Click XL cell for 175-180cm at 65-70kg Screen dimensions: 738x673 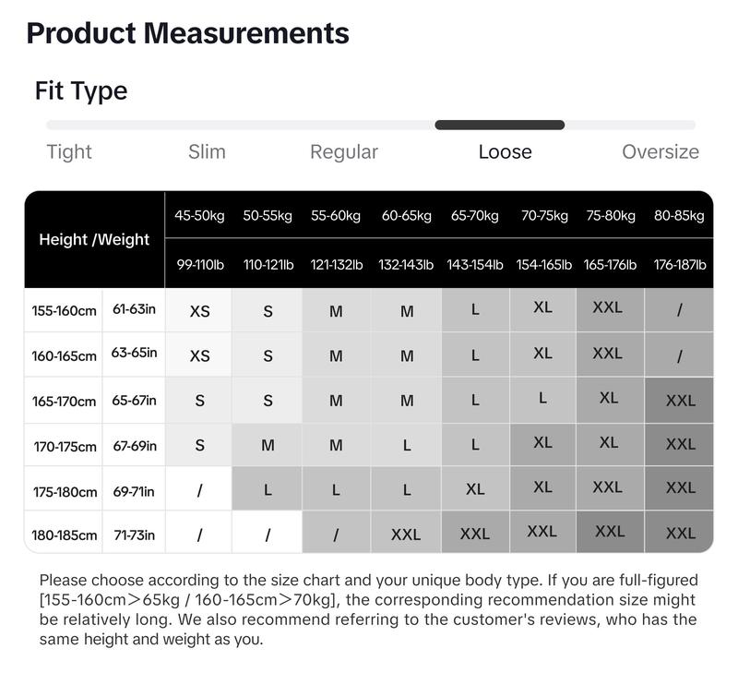[x=475, y=489]
